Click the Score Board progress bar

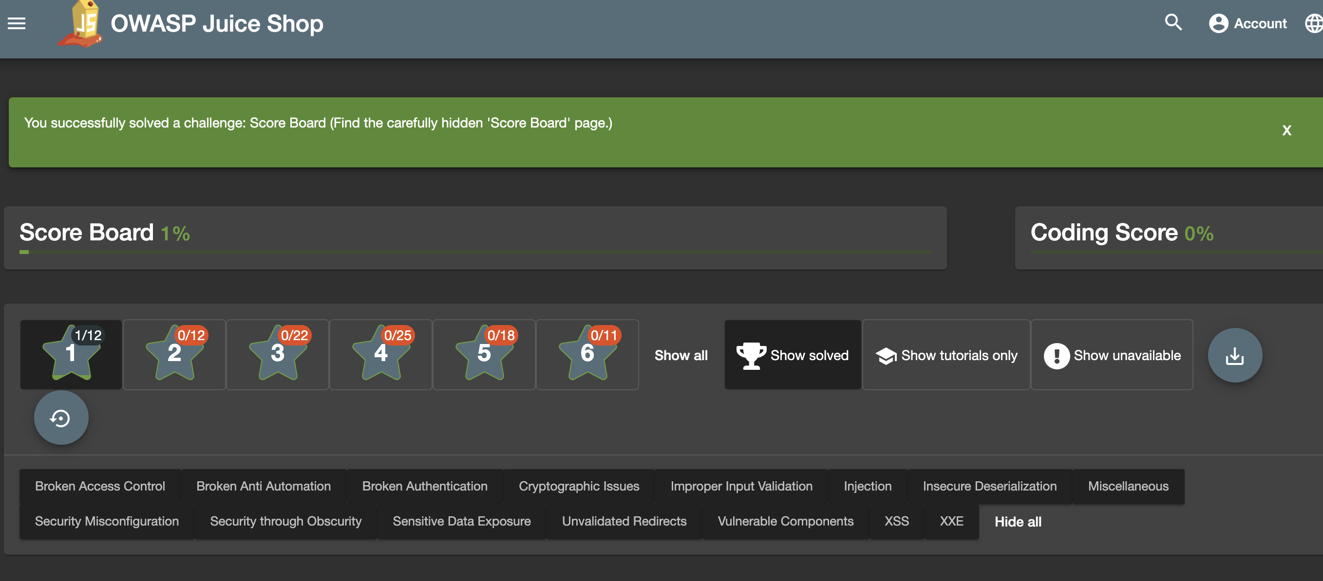[x=475, y=252]
